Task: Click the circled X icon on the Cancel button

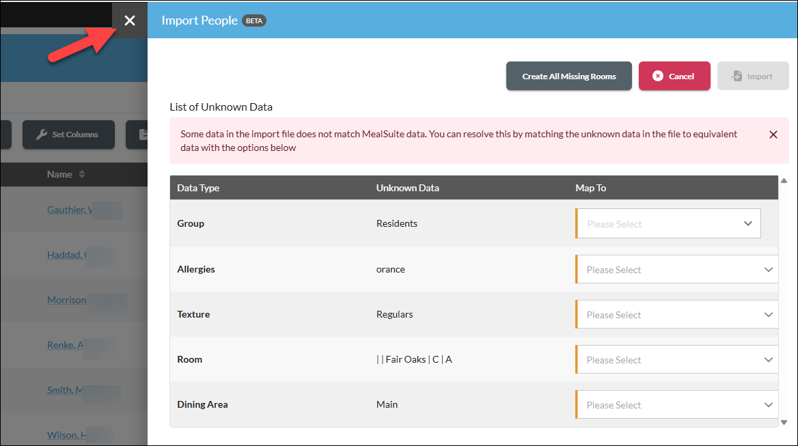Action: pos(658,76)
